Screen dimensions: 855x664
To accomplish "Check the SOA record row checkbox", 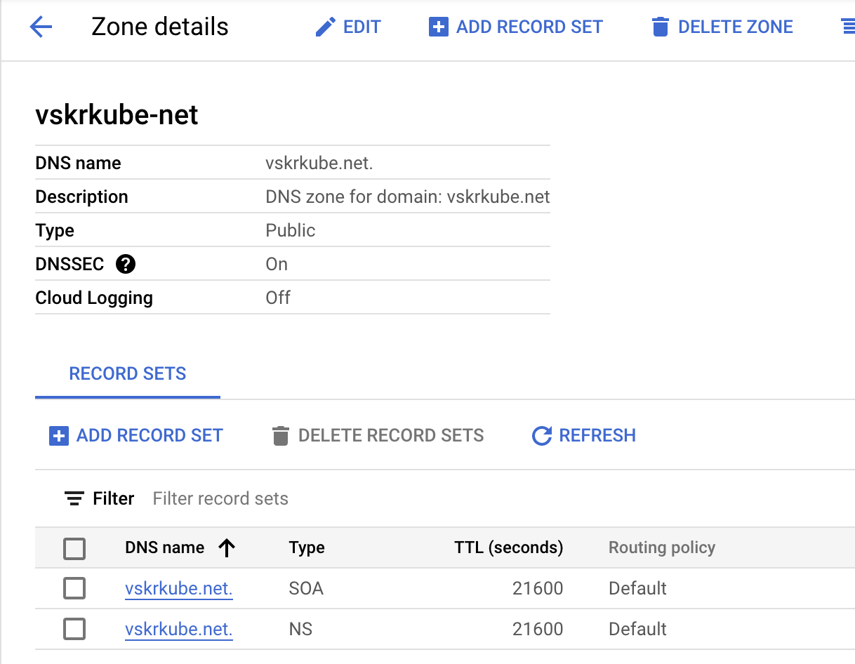I will coord(74,588).
